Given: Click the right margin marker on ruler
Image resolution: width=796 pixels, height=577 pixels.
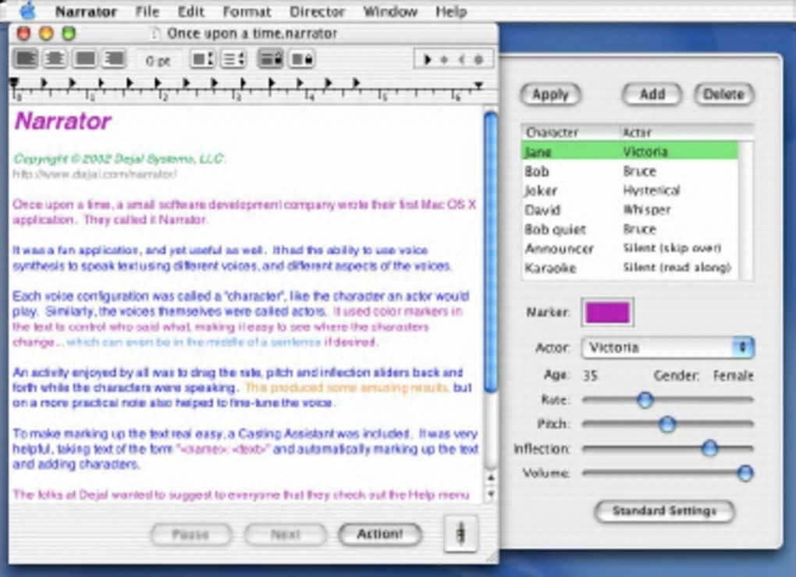Looking at the screenshot, I should pyautogui.click(x=478, y=85).
